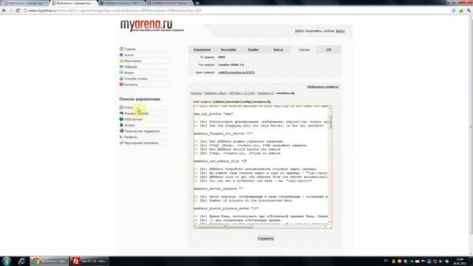Click the Главная home icon in sidebar
473x266 pixels.
pyautogui.click(x=121, y=49)
